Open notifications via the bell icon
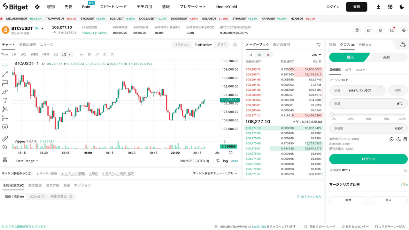 (380, 30)
